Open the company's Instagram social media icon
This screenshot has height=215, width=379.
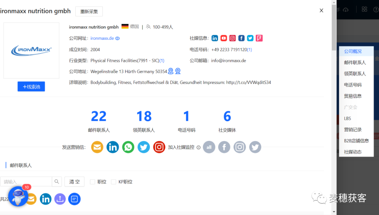[x=233, y=38]
